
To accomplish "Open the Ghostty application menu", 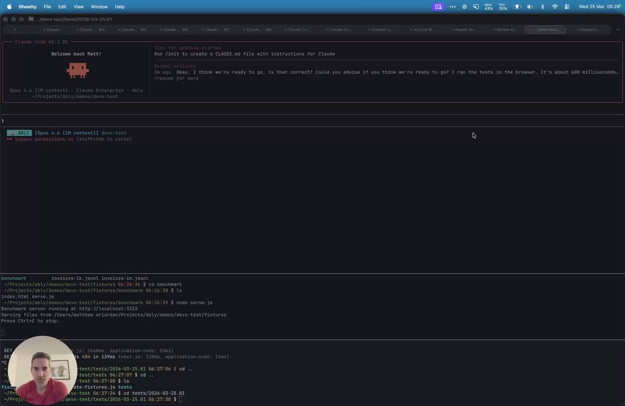I will (x=28, y=7).
